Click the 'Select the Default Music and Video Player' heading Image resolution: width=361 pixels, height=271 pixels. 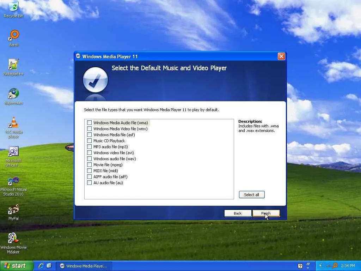click(169, 68)
